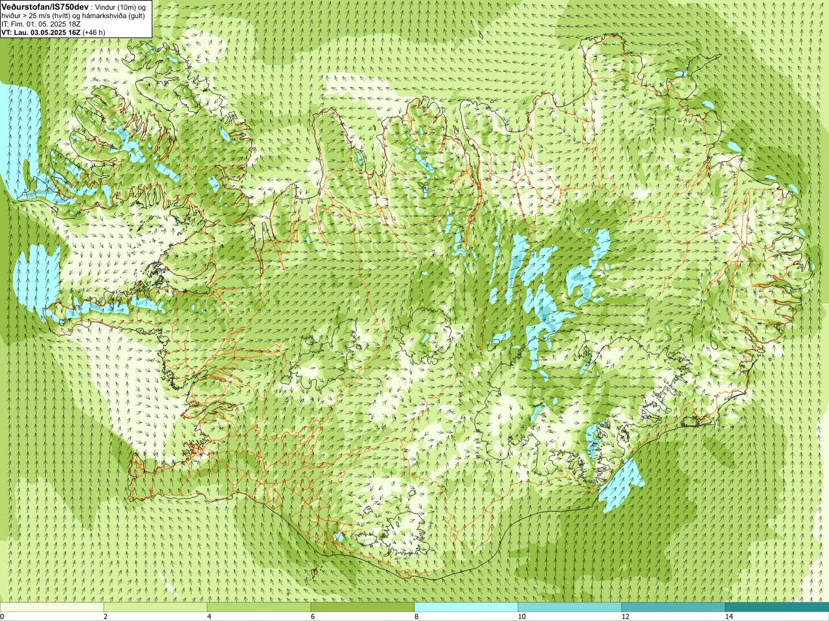Image resolution: width=829 pixels, height=621 pixels.
Task: Click the dark teal legend swatch above 14
Action: tap(777, 607)
